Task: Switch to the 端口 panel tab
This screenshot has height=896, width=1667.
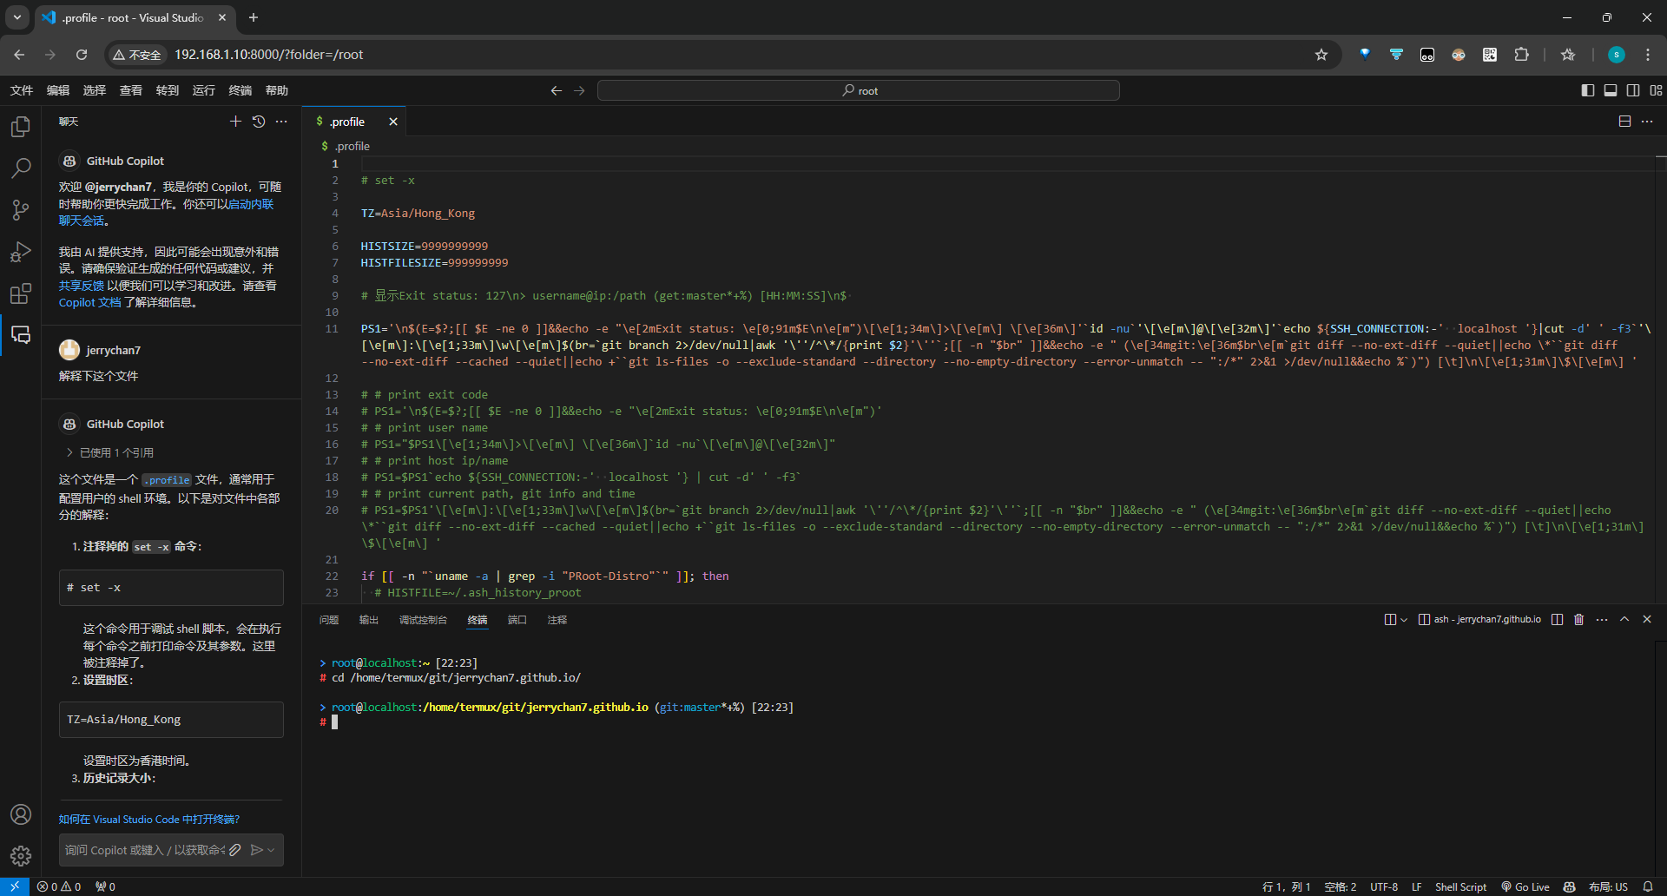Action: 517,620
